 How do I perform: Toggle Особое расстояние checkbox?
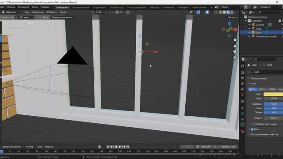[255, 124]
